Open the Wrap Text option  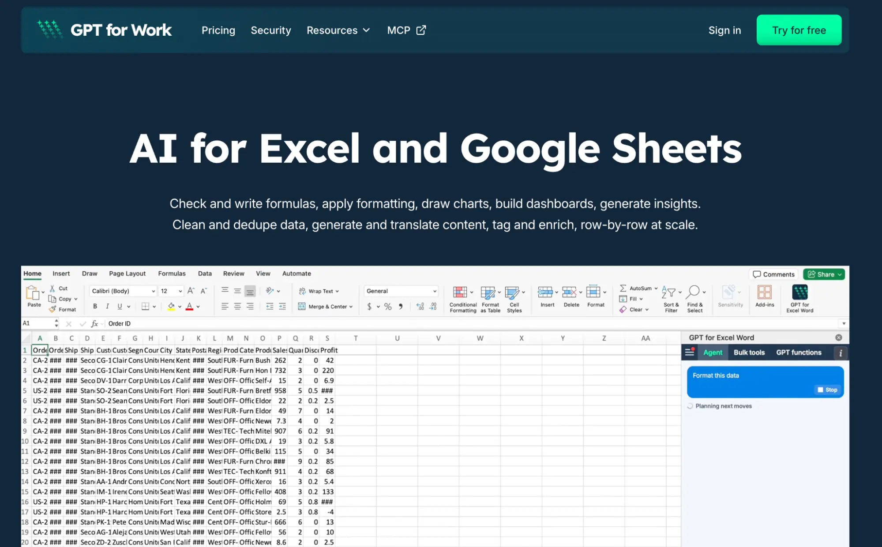click(x=319, y=291)
